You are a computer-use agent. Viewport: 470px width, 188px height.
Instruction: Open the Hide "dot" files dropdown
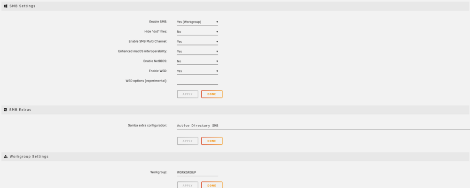point(197,32)
